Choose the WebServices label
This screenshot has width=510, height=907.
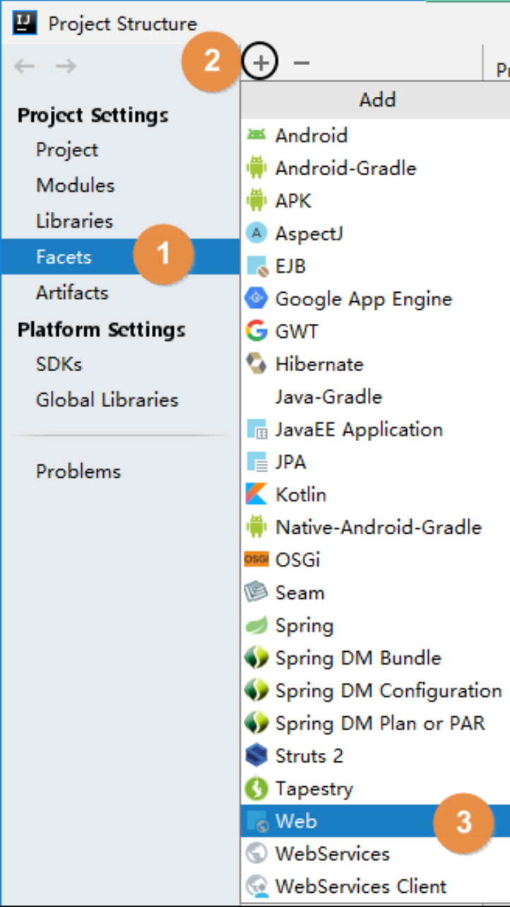pos(333,854)
